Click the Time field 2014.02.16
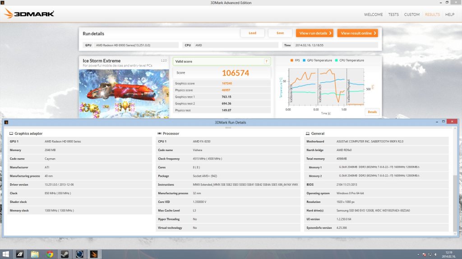This screenshot has height=259, width=462. tap(330, 45)
